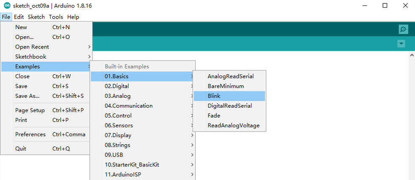Choose Open... from the File menu
Viewport: 415px width, 180px height.
tap(46, 37)
